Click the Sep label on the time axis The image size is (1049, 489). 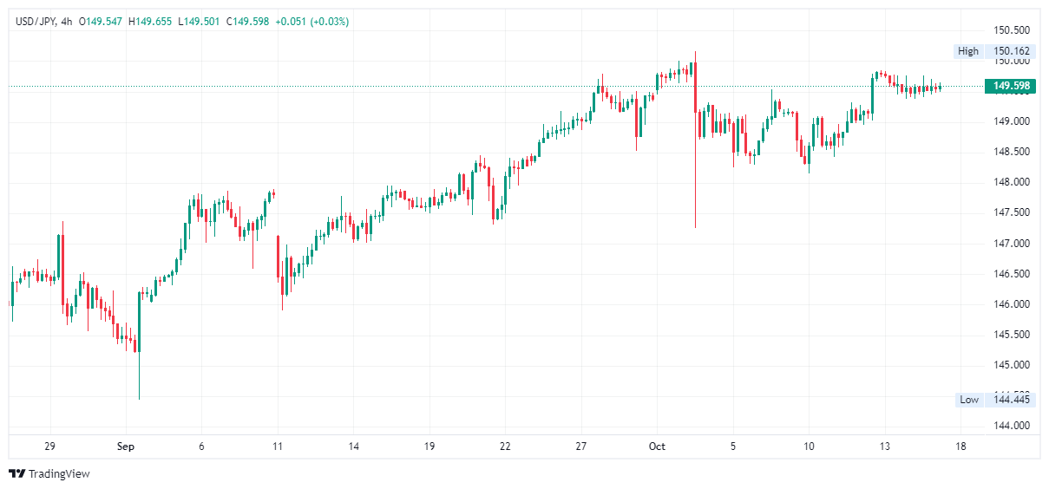[126, 447]
